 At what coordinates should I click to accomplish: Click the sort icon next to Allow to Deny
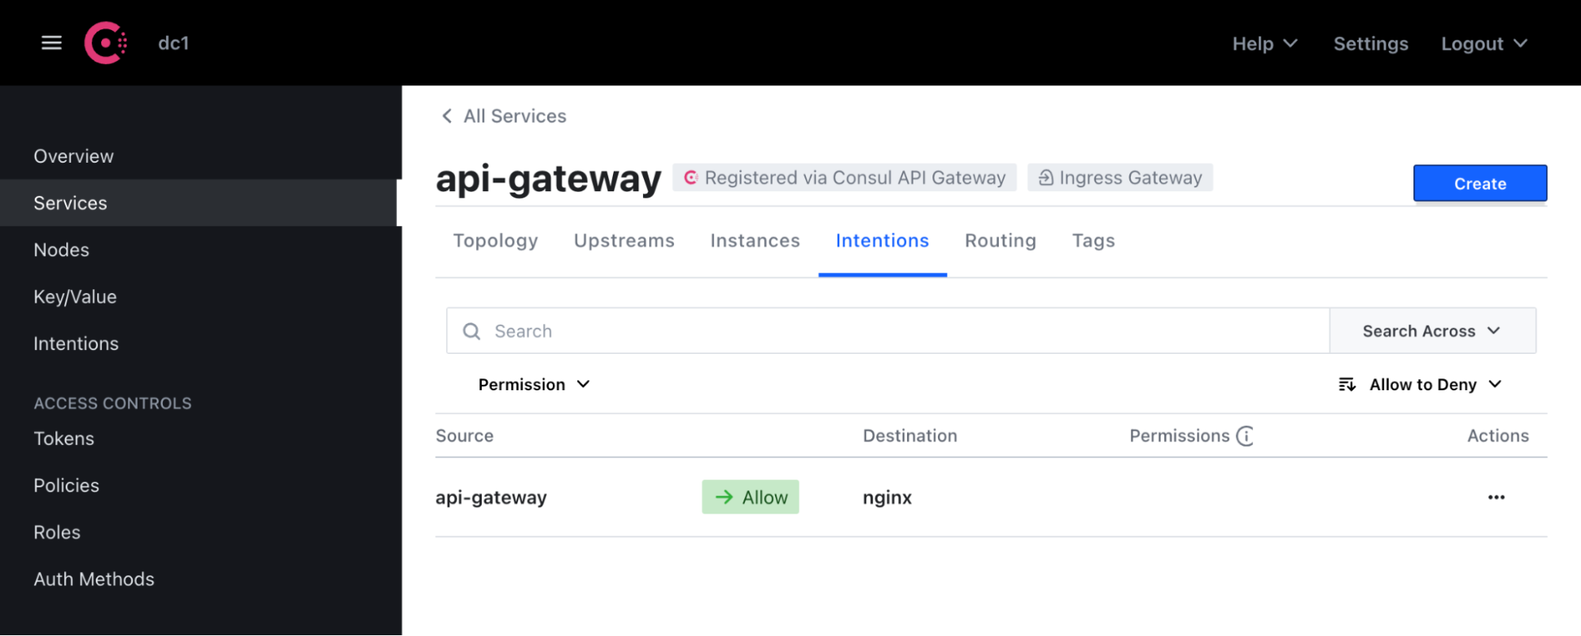[x=1346, y=384]
